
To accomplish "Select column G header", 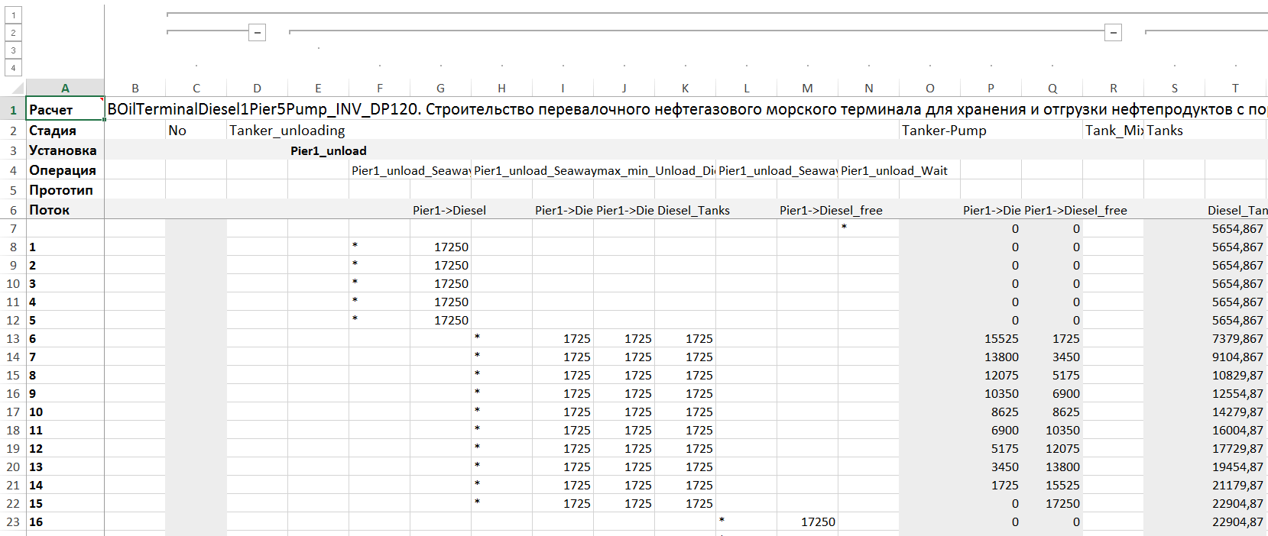I will (440, 89).
